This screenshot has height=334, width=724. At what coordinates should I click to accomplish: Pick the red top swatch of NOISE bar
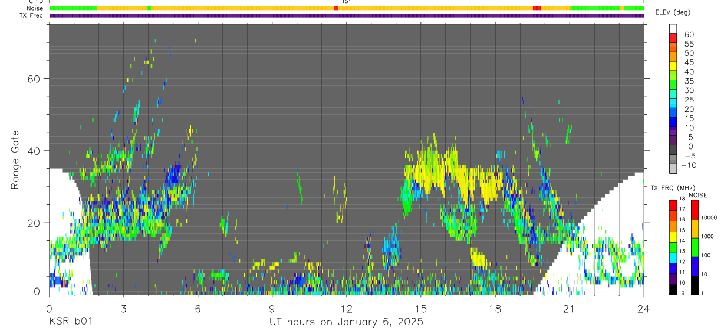pos(694,209)
